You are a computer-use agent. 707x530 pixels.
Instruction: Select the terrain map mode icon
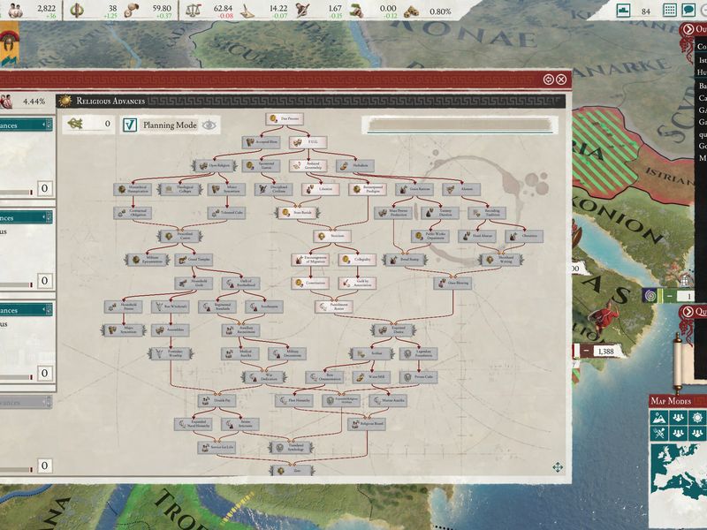tap(658, 417)
